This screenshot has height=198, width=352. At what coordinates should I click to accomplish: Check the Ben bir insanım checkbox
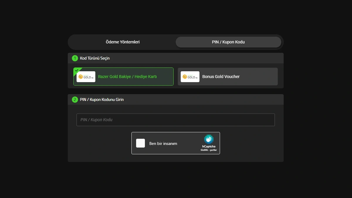click(140, 143)
